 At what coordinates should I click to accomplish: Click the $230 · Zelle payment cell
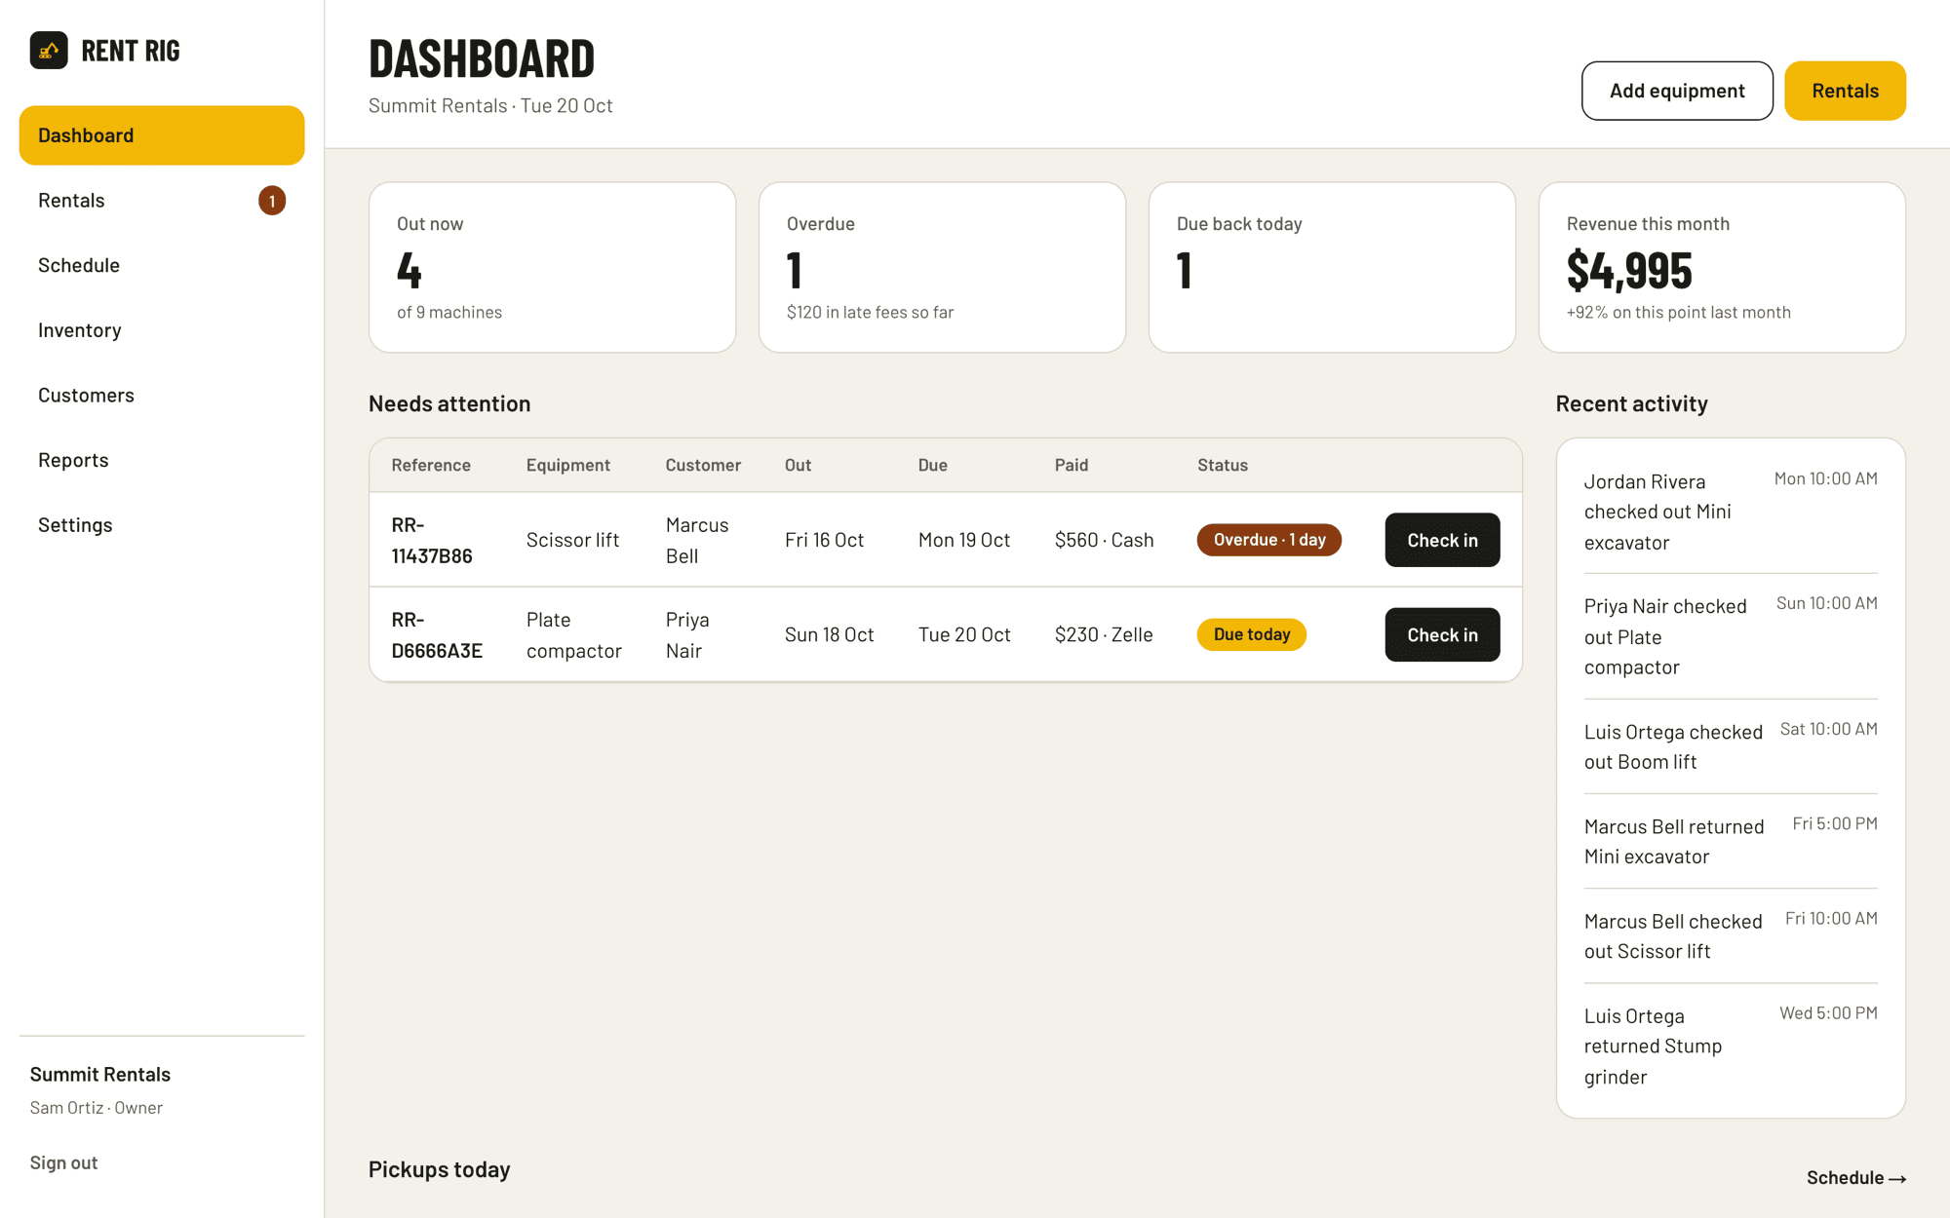tap(1104, 634)
